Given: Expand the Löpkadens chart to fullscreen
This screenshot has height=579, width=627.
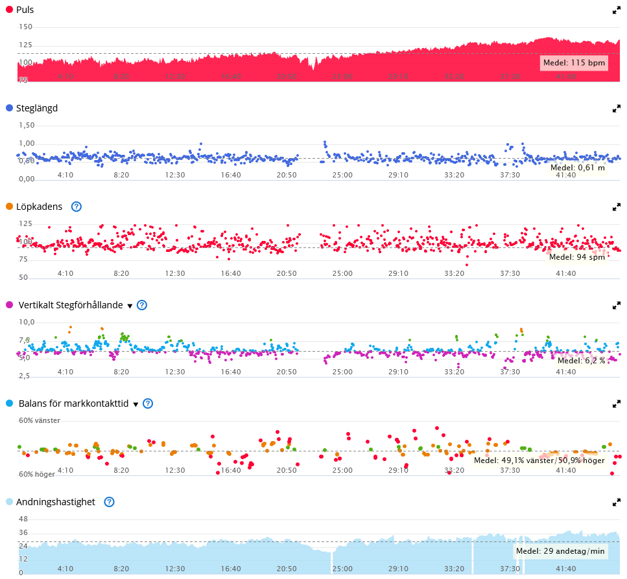Looking at the screenshot, I should (616, 207).
